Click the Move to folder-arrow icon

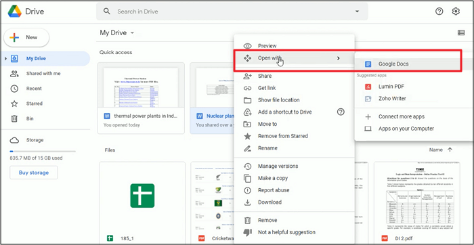click(x=248, y=124)
